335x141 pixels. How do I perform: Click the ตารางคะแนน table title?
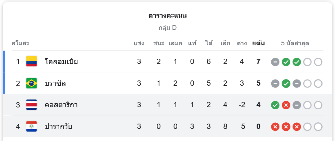[x=167, y=16]
